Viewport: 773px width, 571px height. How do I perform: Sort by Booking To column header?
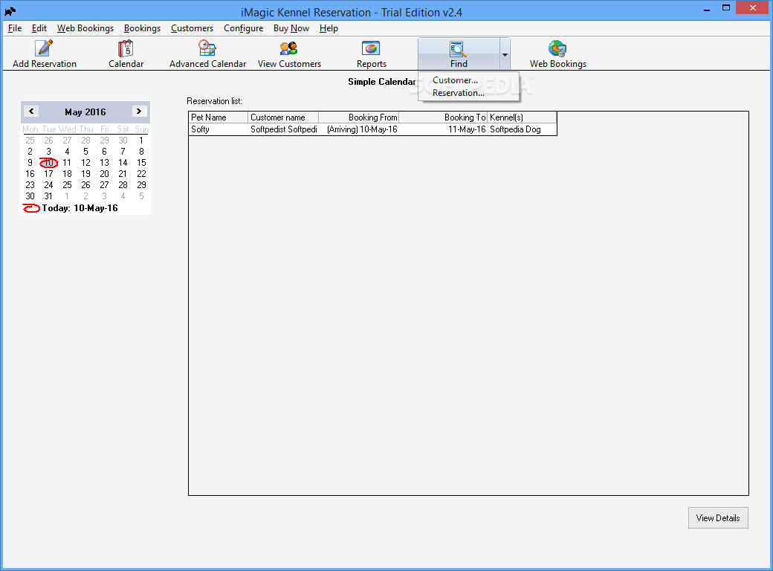tap(443, 117)
